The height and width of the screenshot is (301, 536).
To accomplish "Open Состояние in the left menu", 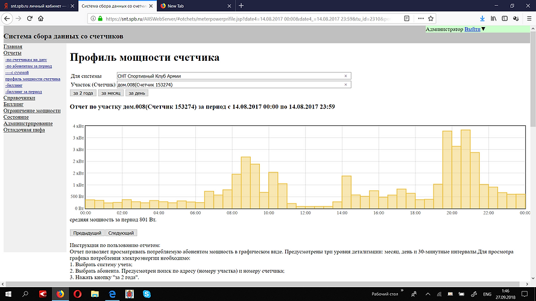I will click(x=16, y=117).
